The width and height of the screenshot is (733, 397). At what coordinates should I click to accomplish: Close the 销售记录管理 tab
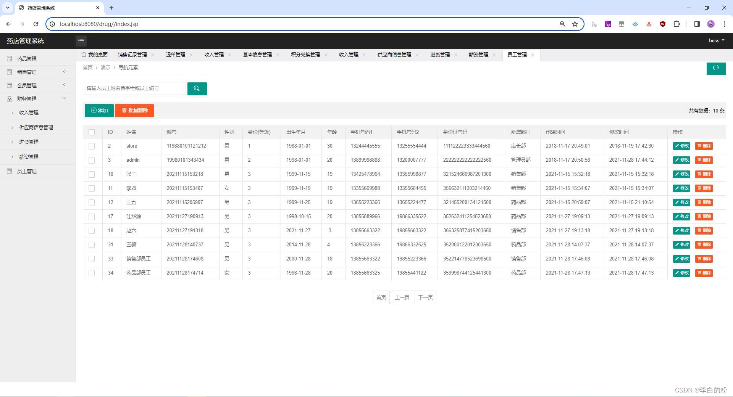tap(153, 55)
